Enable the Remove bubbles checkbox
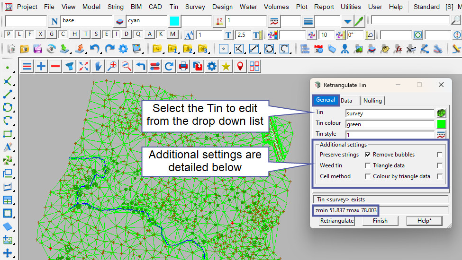462x260 pixels. [x=440, y=155]
